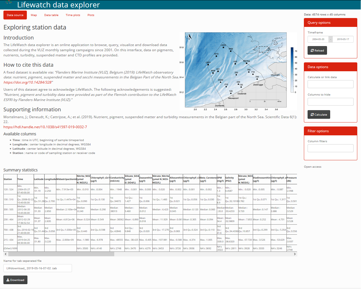
Task: Select the Plots tab
Action: click(91, 15)
